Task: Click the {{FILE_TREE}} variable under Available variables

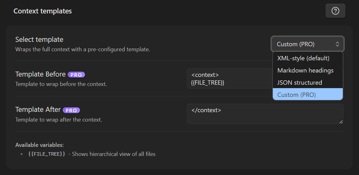Action: 47,154
